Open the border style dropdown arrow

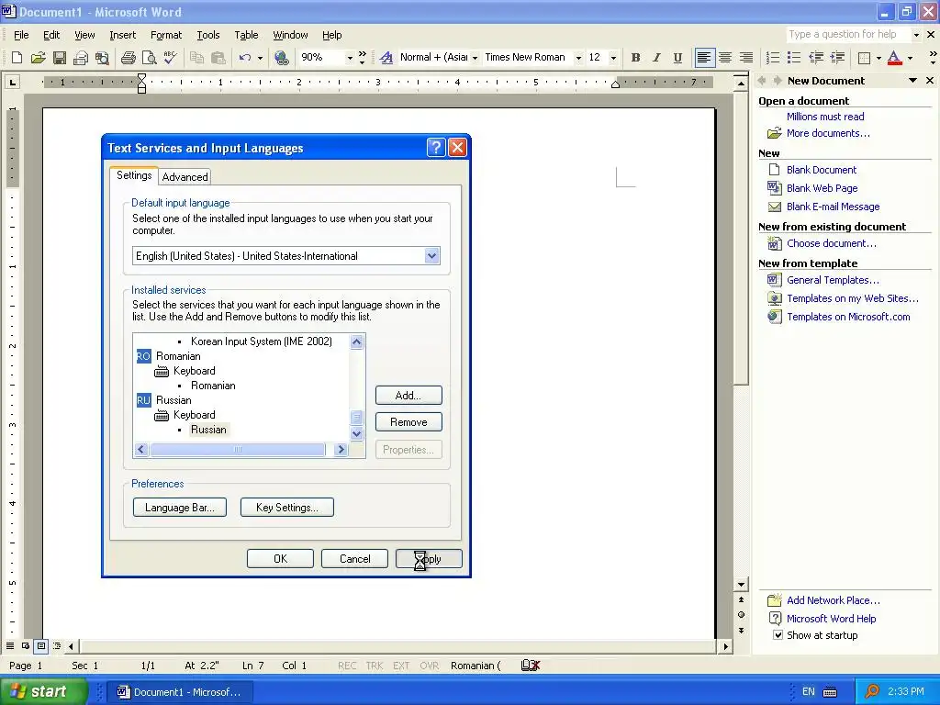click(878, 58)
